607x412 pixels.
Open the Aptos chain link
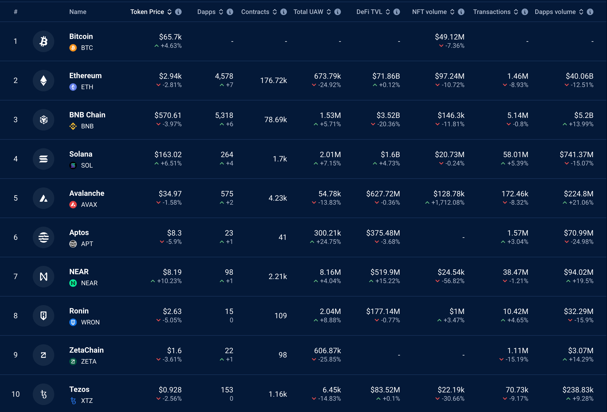point(79,233)
